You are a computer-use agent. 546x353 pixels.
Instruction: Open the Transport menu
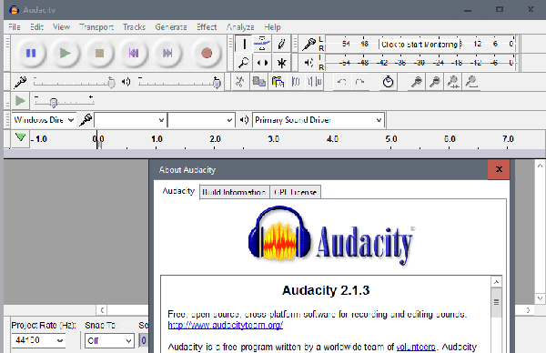96,27
